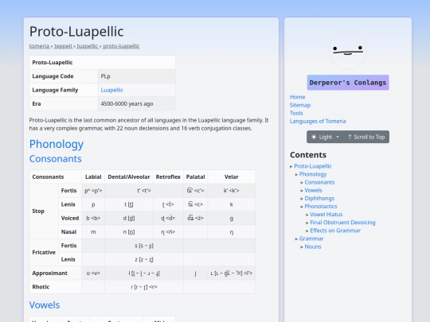
Task: Click the Derperor's Conlangs logo face
Action: click(348, 50)
